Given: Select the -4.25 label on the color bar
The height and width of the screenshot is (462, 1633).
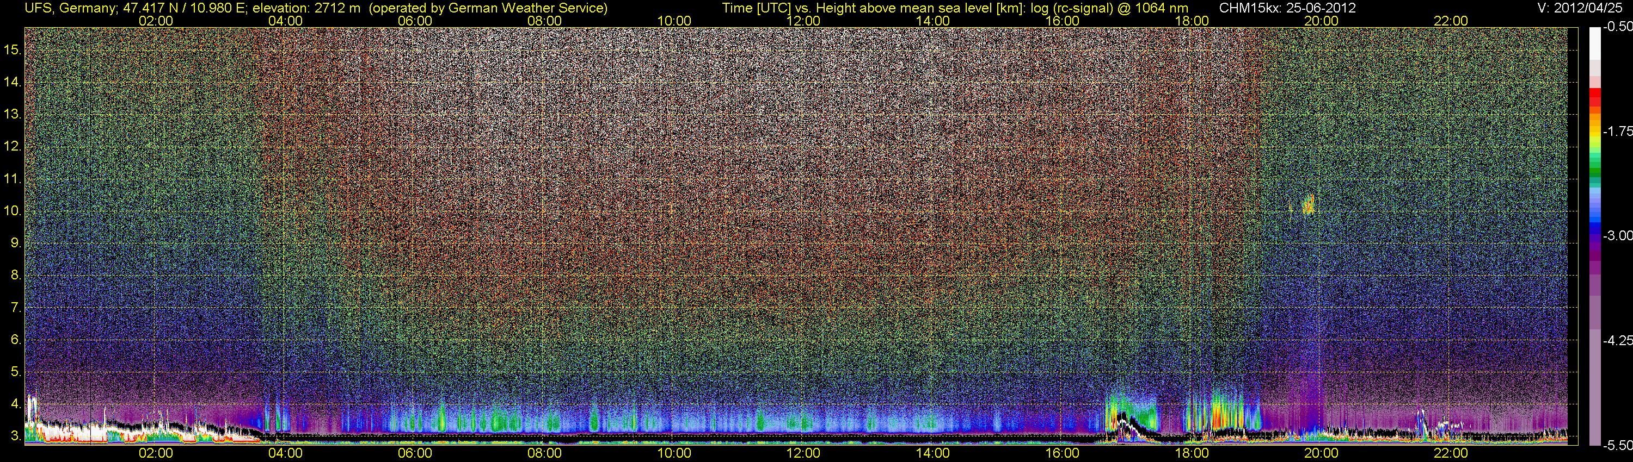Looking at the screenshot, I should pyautogui.click(x=1617, y=340).
